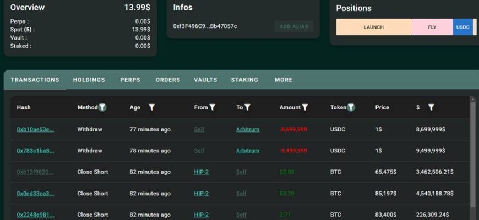The height and width of the screenshot is (220, 479).
Task: Go to the Staking tab
Action: [244, 80]
